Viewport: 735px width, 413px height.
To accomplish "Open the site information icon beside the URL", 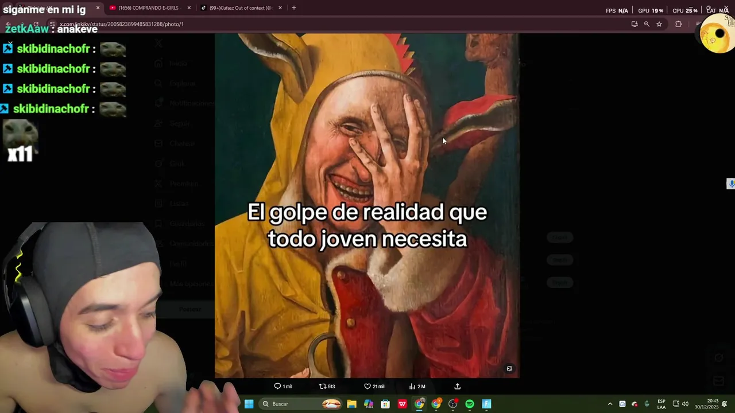I will coord(52,24).
